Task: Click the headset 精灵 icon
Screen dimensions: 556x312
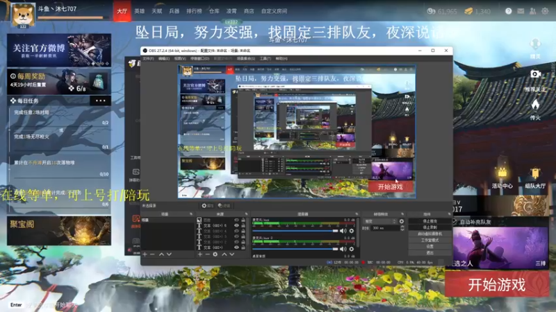Action: coord(535,45)
